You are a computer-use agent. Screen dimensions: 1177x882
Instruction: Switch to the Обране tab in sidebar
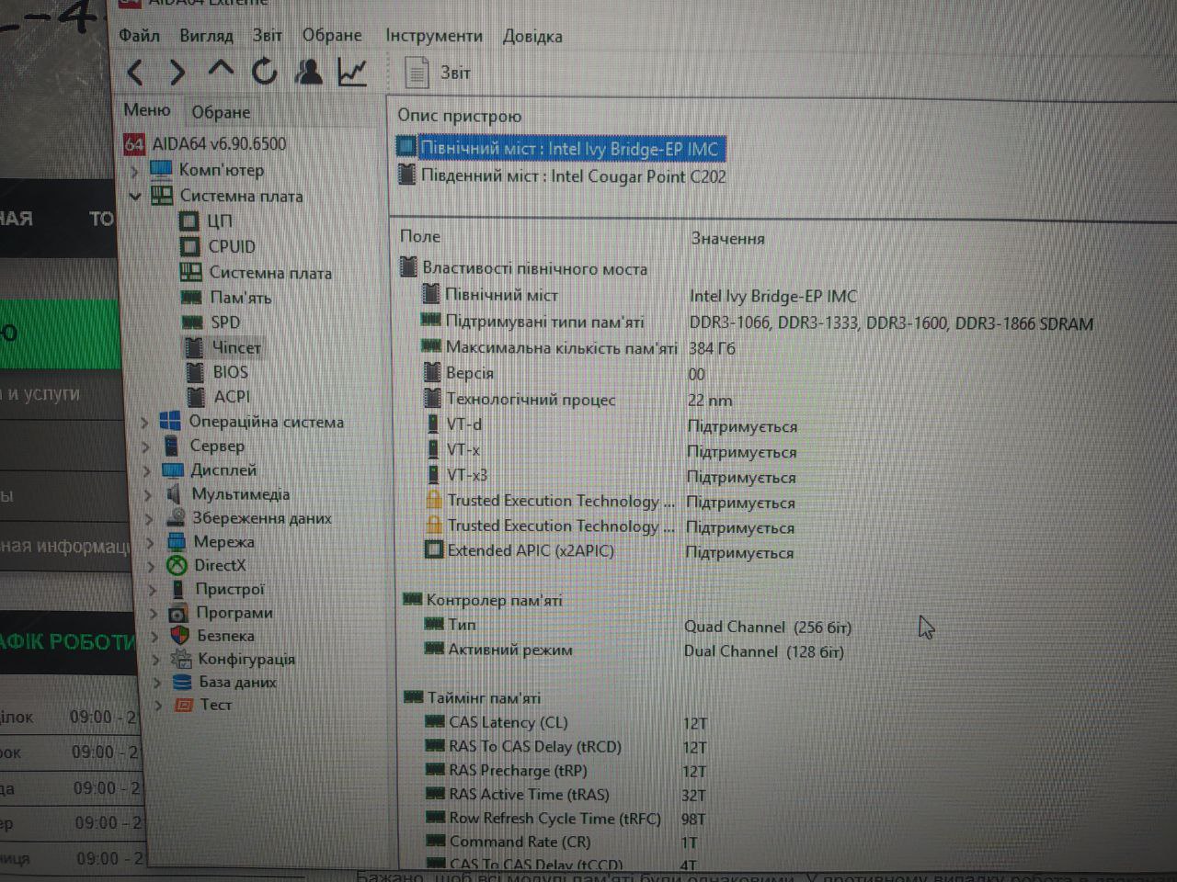point(221,112)
